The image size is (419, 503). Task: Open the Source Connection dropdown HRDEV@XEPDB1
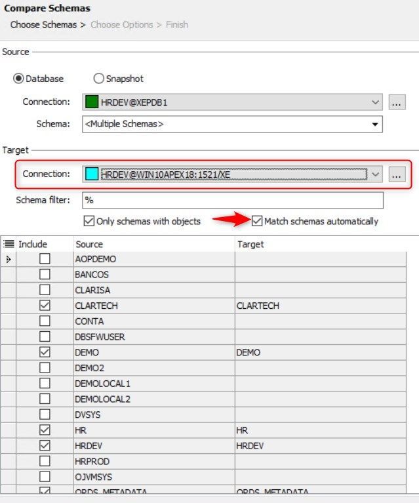tap(232, 102)
